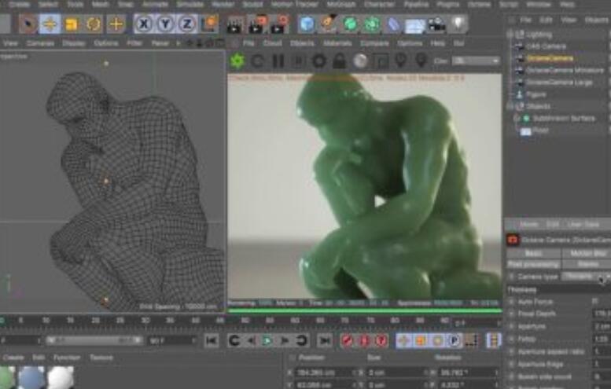Screen dimensions: 611x389
Task: Open the viewport Display menu
Action: click(x=74, y=43)
